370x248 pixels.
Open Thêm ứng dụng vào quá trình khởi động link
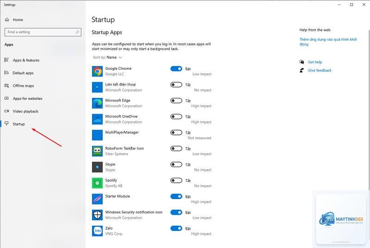[x=328, y=42]
